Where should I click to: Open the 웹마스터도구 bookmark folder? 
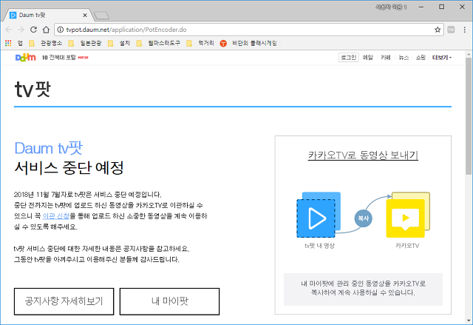point(158,43)
